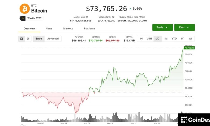Expand the Earn dropdown menu
Viewport: 210px width, 126px height.
(x=184, y=27)
